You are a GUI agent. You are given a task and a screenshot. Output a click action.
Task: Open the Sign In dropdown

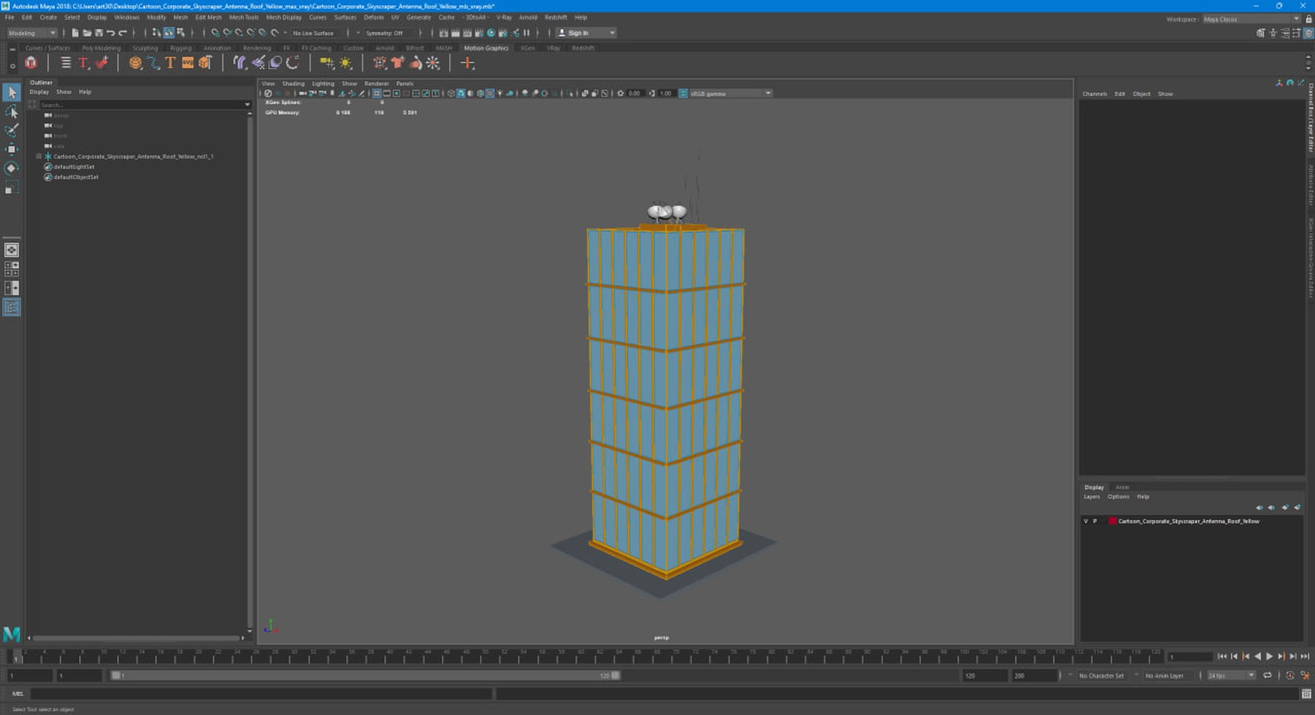(x=586, y=33)
